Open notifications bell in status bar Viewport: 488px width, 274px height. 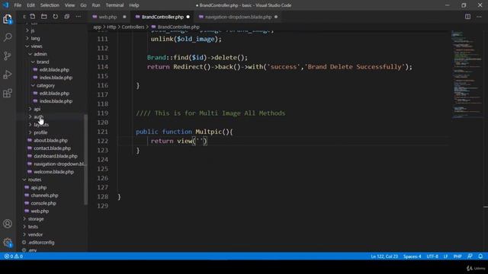[x=480, y=256]
